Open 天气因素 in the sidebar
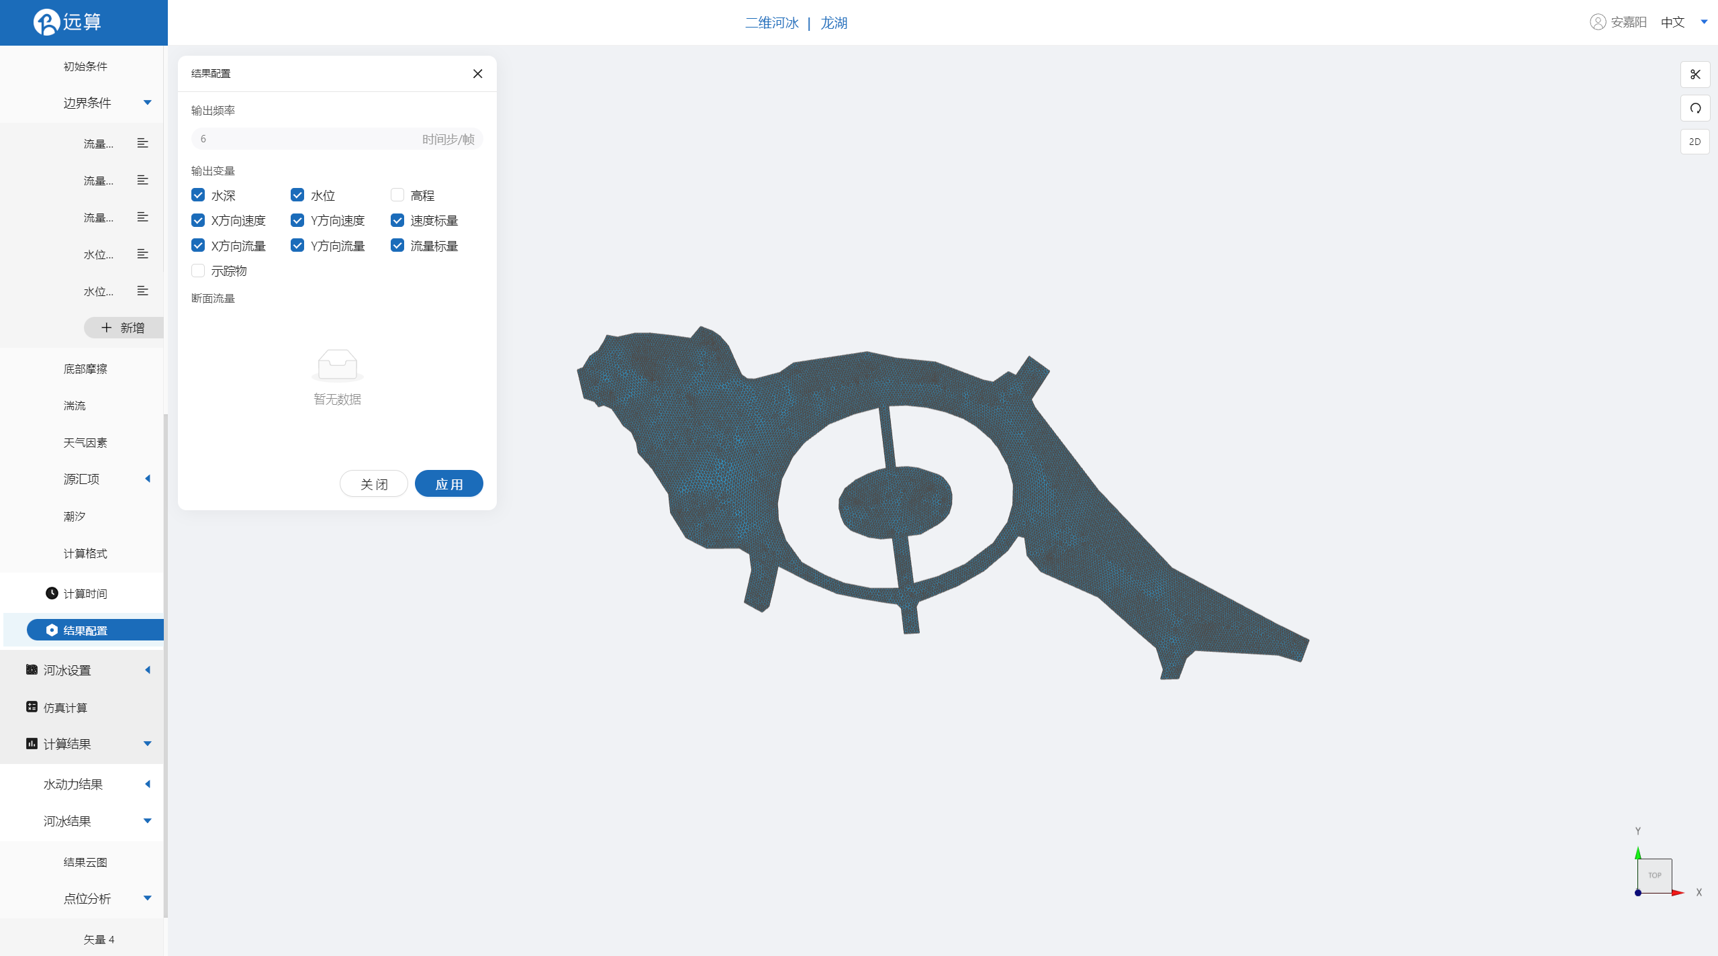This screenshot has height=956, width=1718. pos(85,442)
